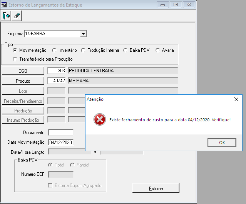Click the PRODUCAO ENTRADA description field

[123, 71]
